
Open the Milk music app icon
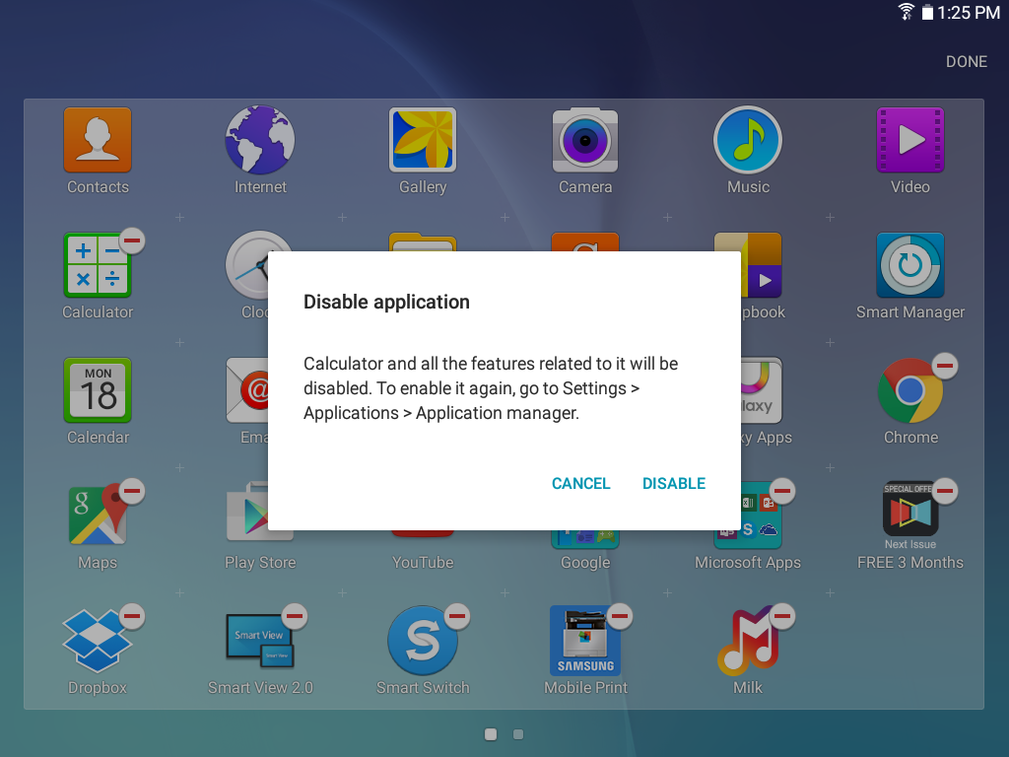coord(748,640)
